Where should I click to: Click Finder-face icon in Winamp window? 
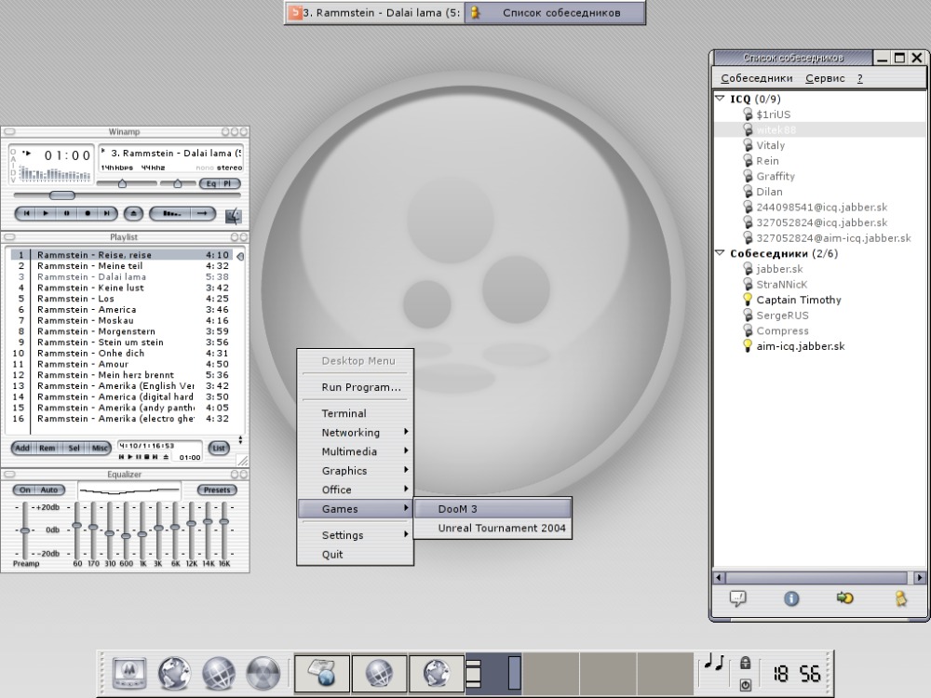[234, 215]
